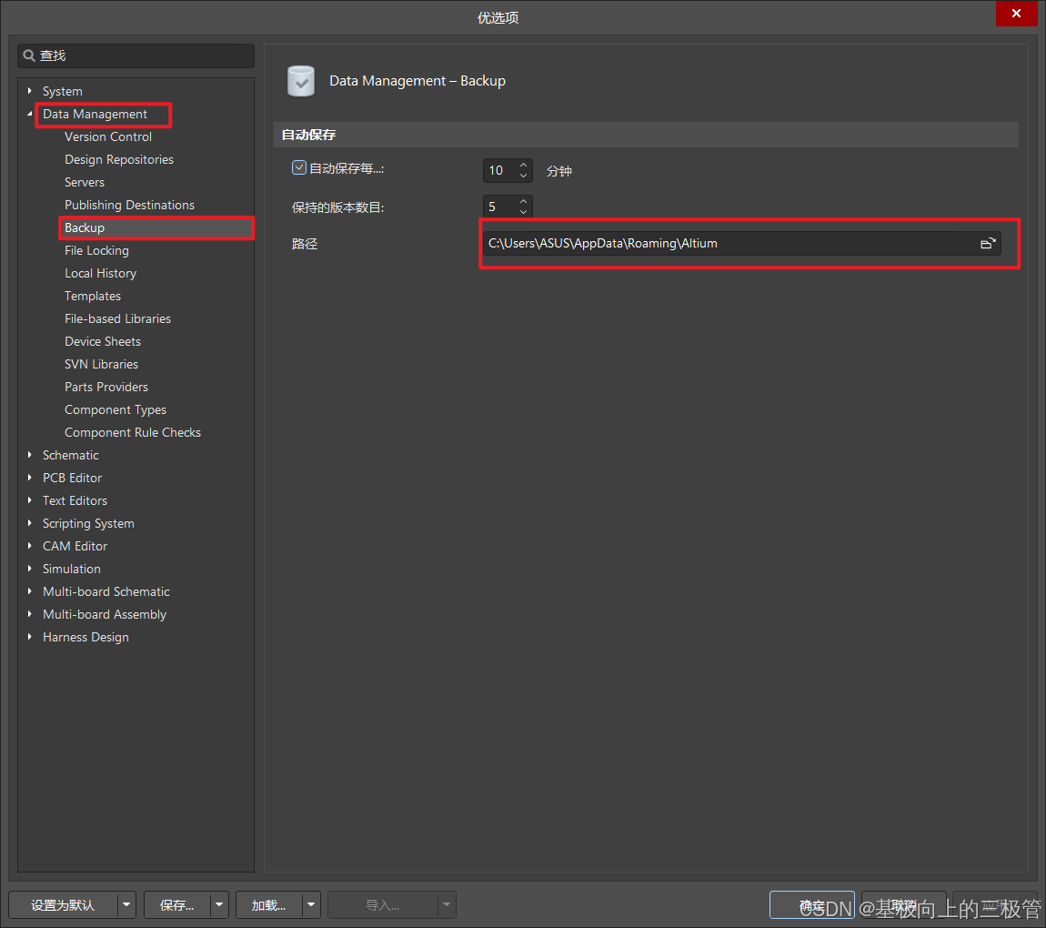Select Design Repositories in the tree

click(119, 159)
